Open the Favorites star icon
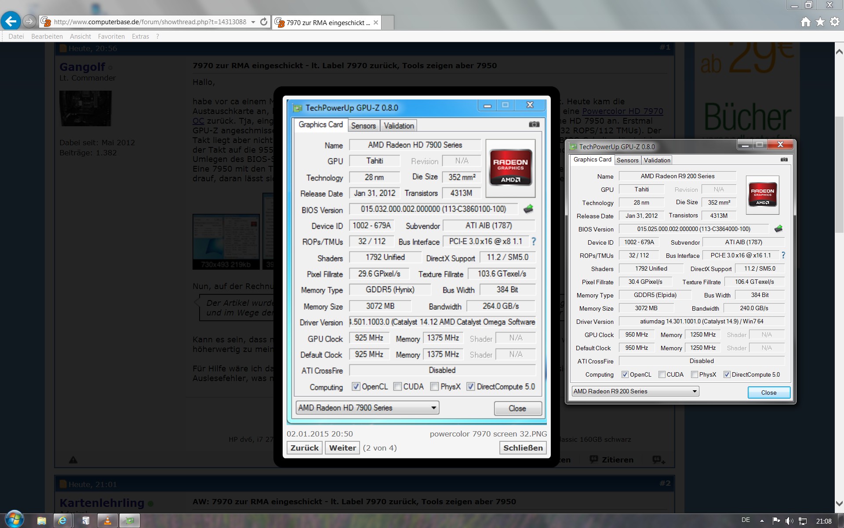The width and height of the screenshot is (844, 528). point(820,22)
